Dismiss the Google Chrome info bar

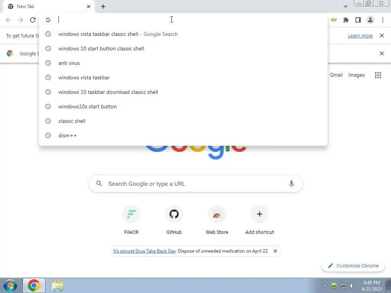pos(381,53)
